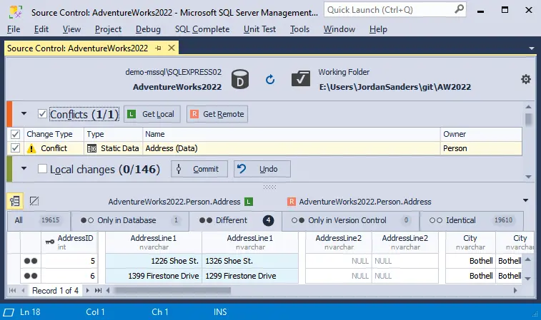The height and width of the screenshot is (320, 541).
Task: Switch to Only in Version Control tab
Action: tap(351, 220)
